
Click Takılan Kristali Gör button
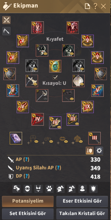pyautogui.click(x=82, y=214)
